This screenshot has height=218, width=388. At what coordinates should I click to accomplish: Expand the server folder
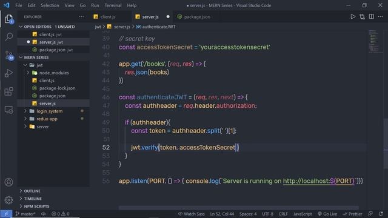[25, 127]
